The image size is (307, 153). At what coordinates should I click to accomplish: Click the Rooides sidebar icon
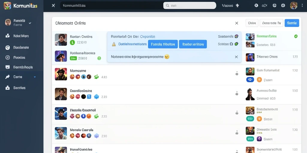7,57
